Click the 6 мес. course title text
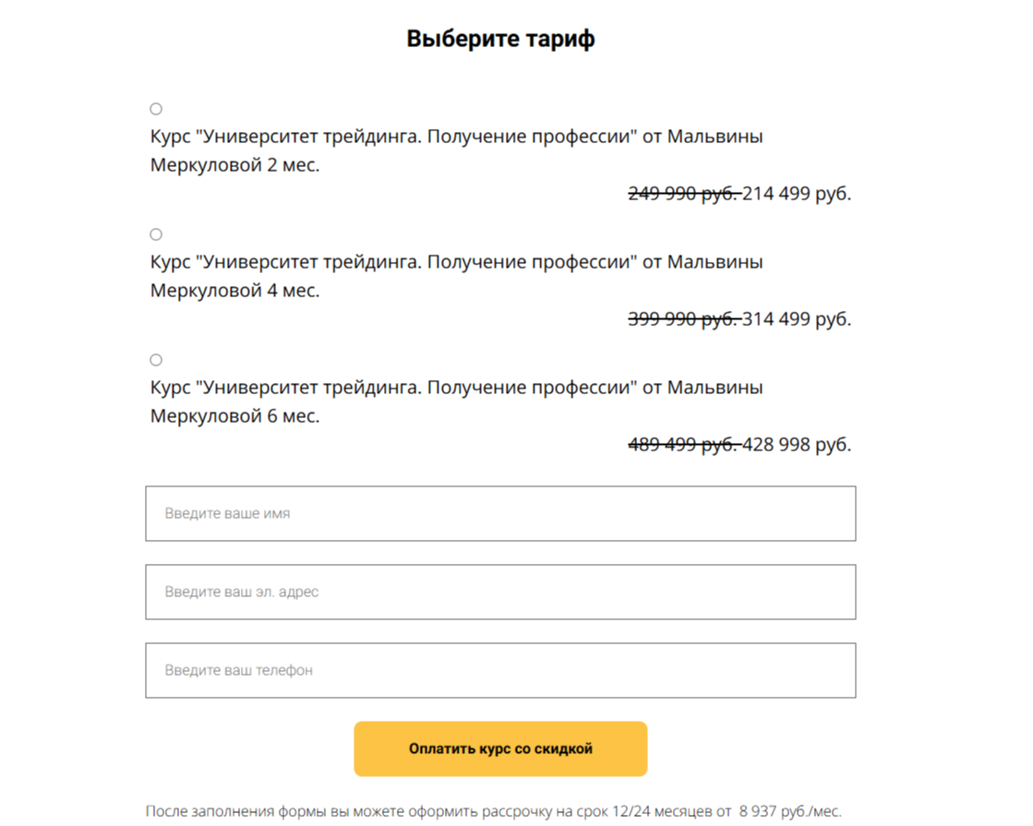 (456, 401)
